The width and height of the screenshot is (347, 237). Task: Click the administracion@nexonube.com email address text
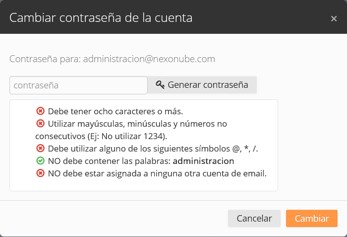point(149,59)
